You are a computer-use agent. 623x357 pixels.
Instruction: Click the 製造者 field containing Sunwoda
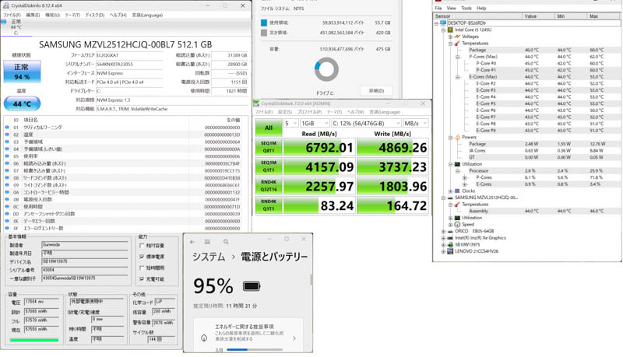[x=85, y=245]
